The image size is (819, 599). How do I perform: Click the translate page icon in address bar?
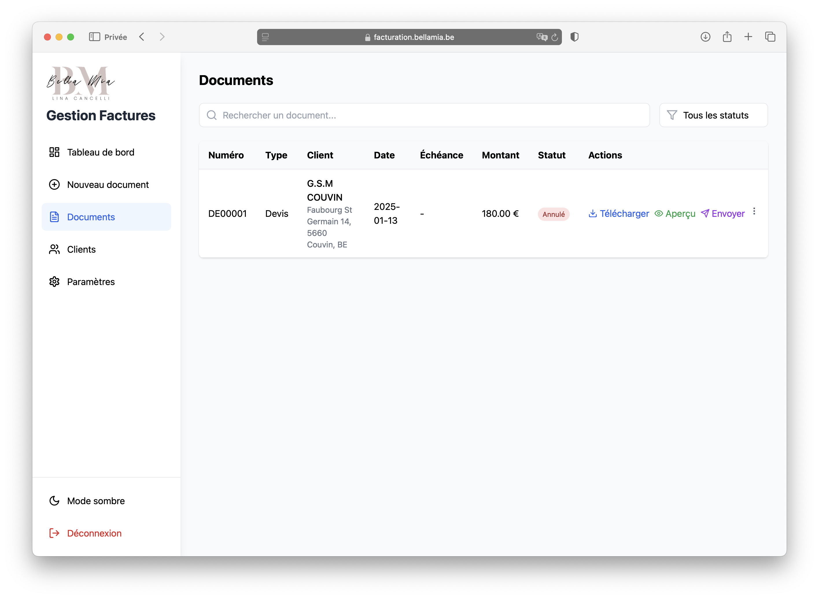(x=542, y=37)
